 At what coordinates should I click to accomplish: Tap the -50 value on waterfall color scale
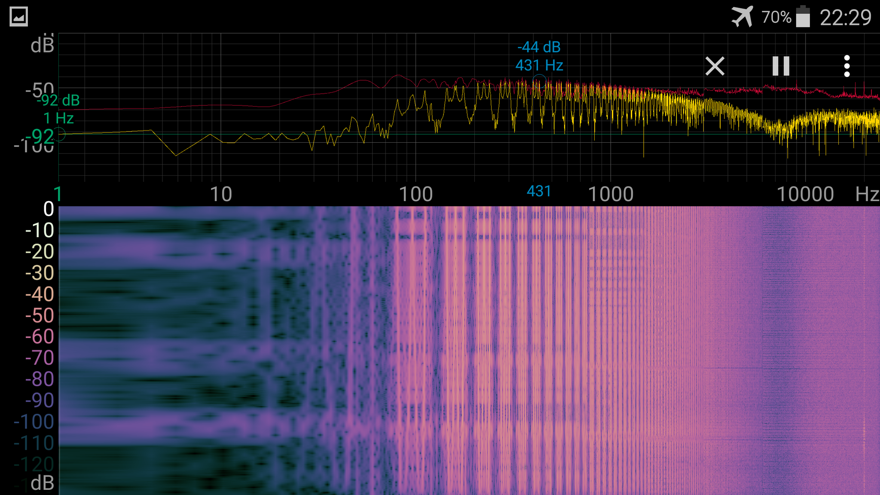(40, 315)
